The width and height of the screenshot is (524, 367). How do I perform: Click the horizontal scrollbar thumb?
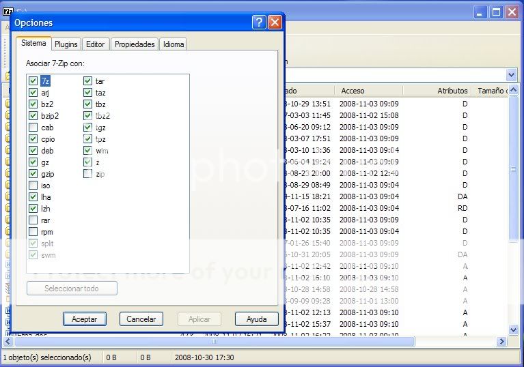click(215, 341)
